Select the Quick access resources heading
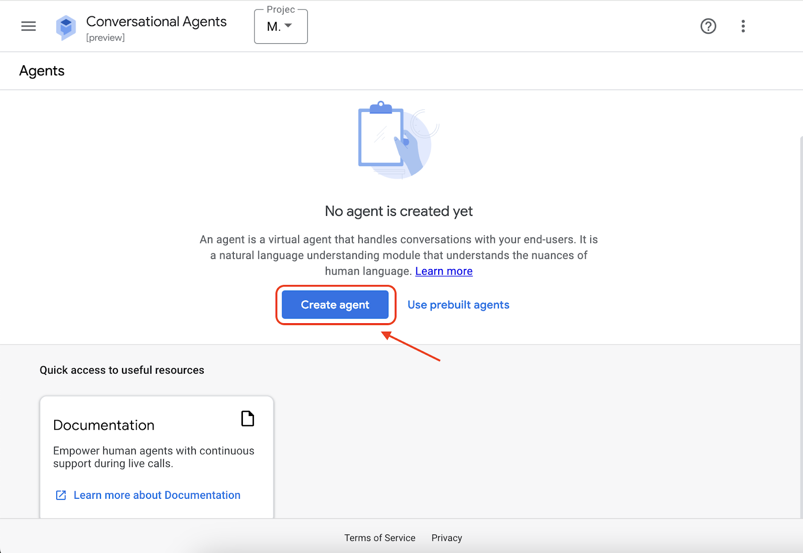Viewport: 803px width, 553px height. point(121,370)
